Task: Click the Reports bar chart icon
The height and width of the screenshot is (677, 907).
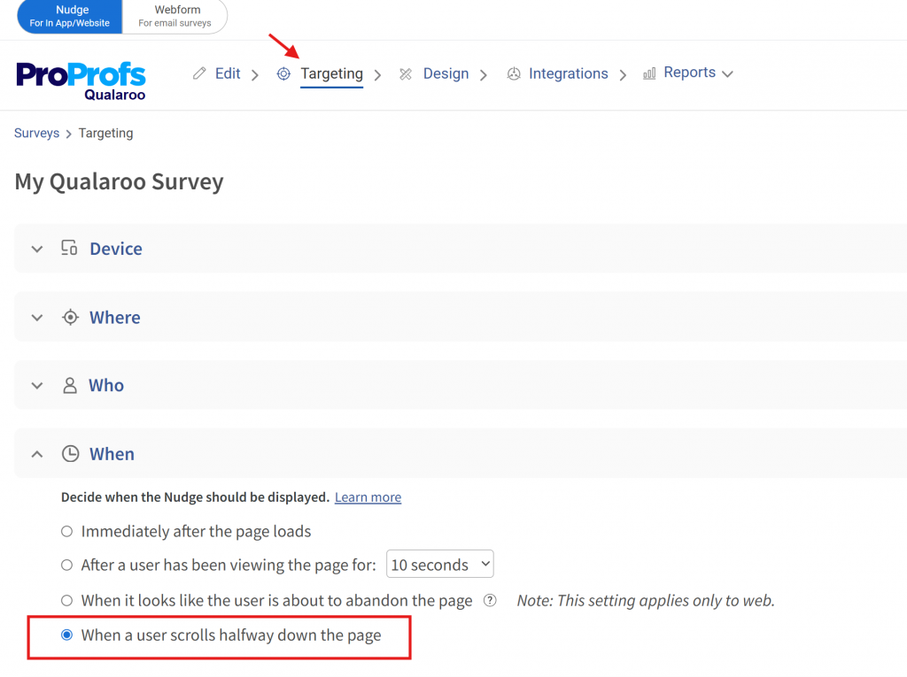Action: click(x=649, y=73)
